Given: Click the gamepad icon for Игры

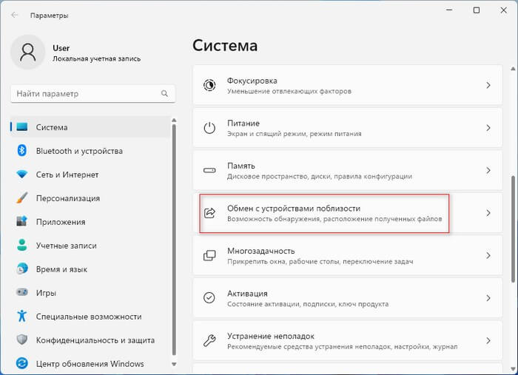Looking at the screenshot, I should [21, 292].
